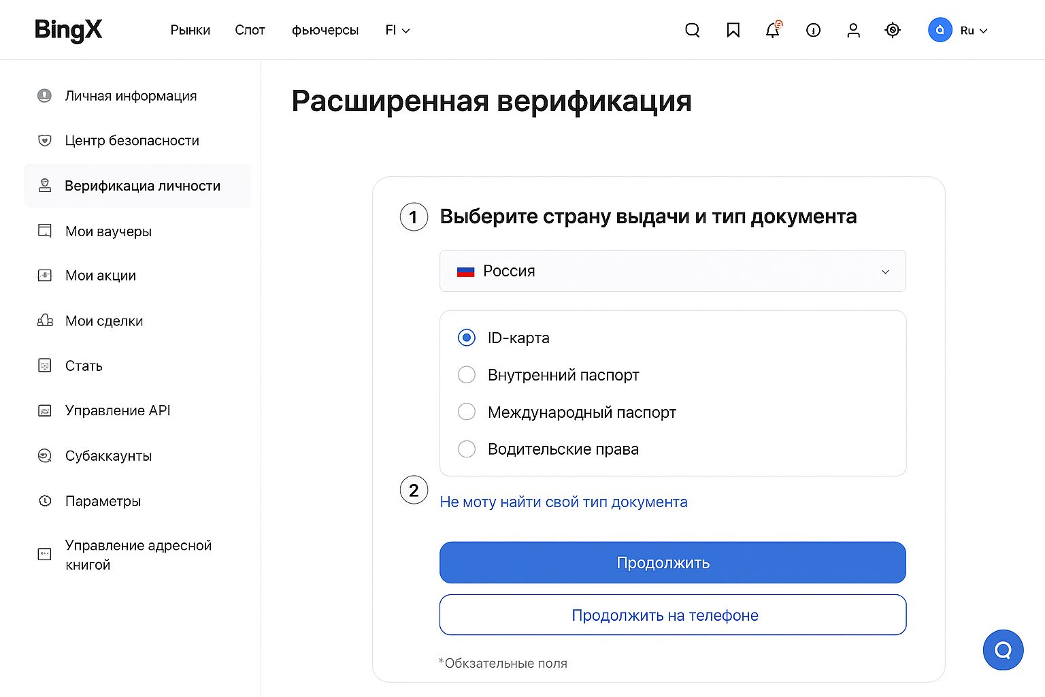The width and height of the screenshot is (1045, 697).
Task: Click the *Обкзательные поля note
Action: pos(503,663)
